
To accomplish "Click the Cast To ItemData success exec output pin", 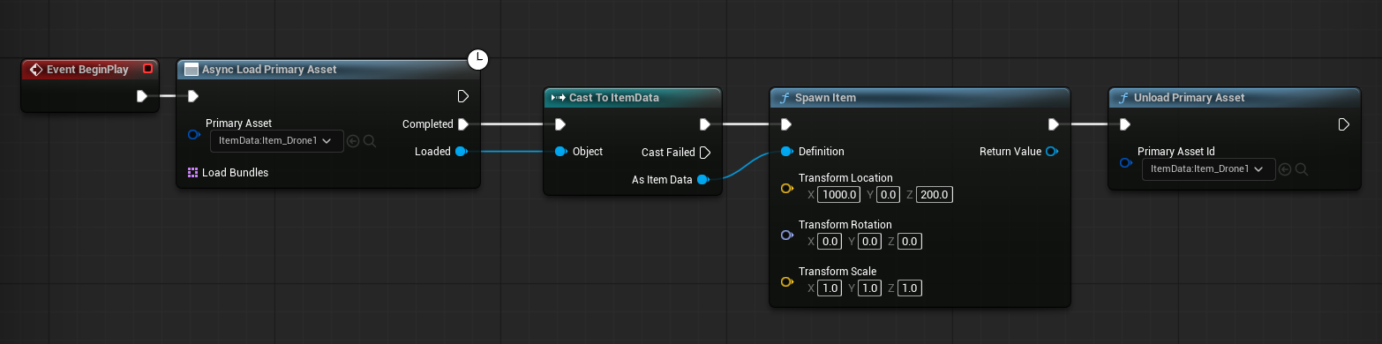I will (x=704, y=124).
